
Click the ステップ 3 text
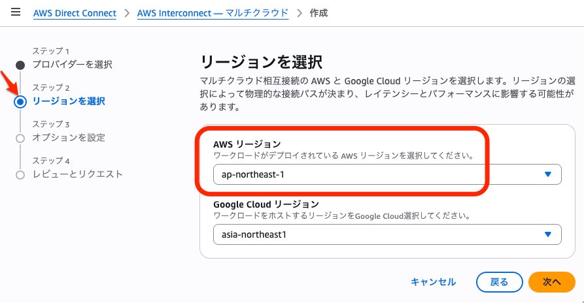click(50, 124)
